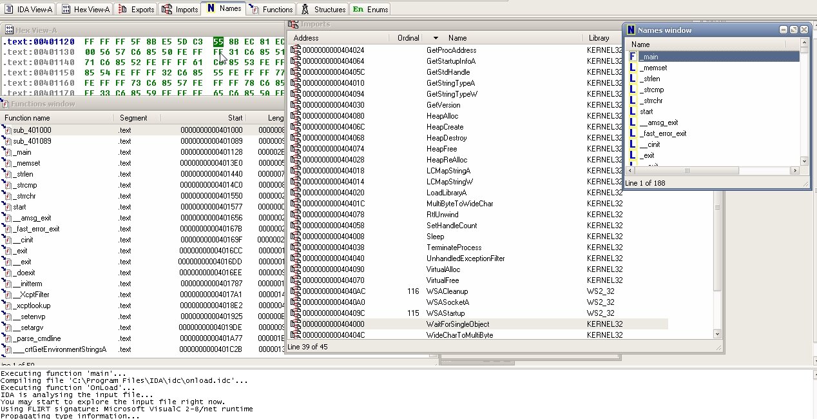Select the highlighted 55 hex byte
This screenshot has height=419, width=817.
point(218,41)
